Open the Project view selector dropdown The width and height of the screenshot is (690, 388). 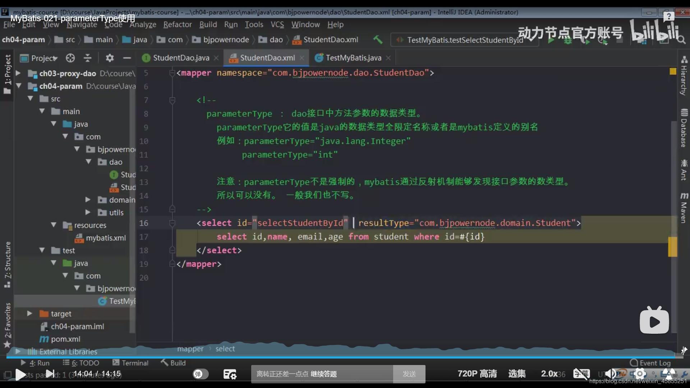(39, 58)
